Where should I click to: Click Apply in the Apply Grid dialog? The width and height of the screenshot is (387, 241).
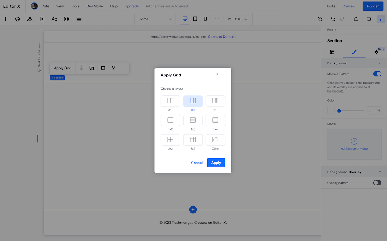pyautogui.click(x=216, y=163)
